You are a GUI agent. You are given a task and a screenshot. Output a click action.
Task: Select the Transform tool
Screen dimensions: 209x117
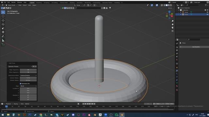click(x=3, y=32)
